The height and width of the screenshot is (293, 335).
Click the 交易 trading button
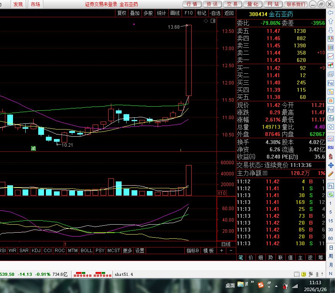click(232, 4)
